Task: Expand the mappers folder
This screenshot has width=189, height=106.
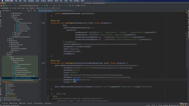Action: tap(13, 33)
